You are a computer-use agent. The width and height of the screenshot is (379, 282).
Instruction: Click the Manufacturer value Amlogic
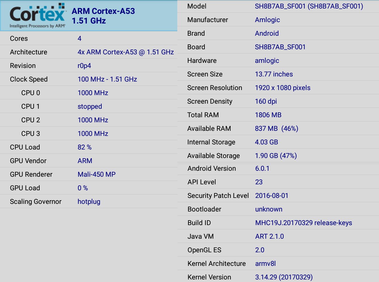(267, 20)
